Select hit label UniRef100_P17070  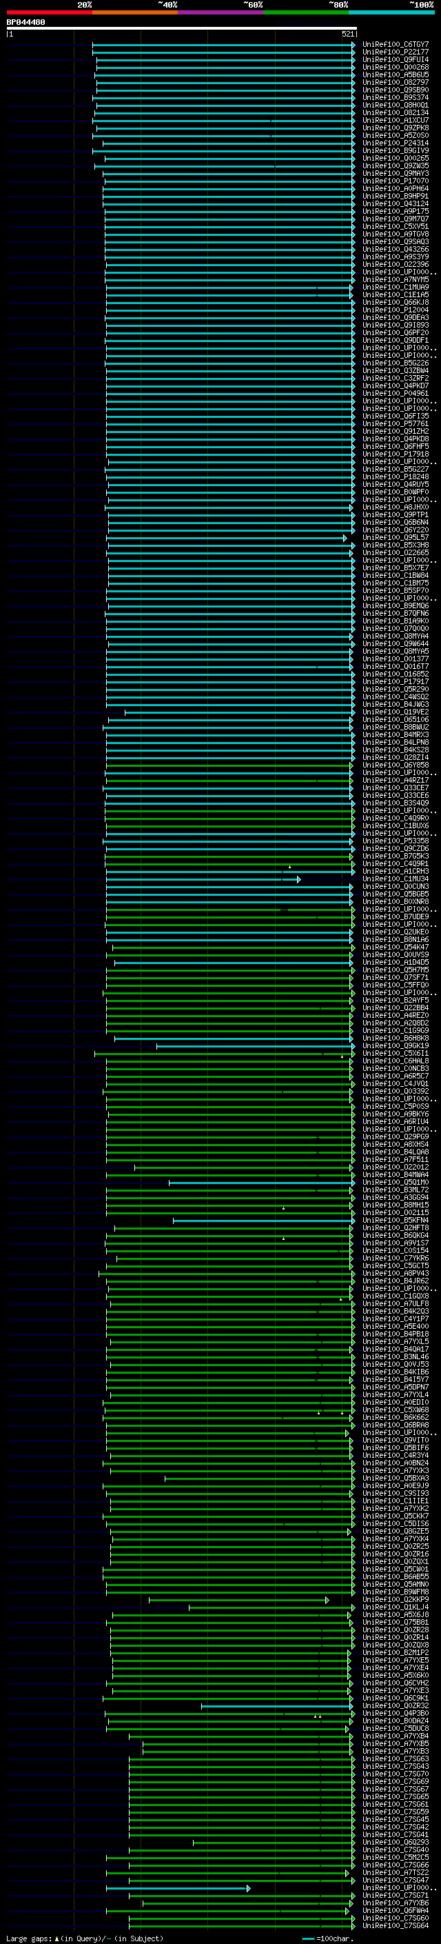coord(396,181)
